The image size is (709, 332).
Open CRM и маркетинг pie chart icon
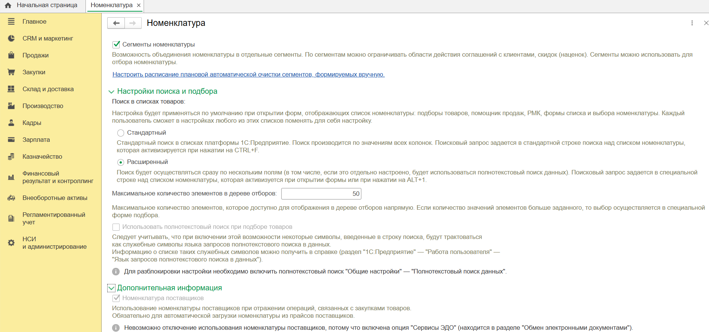(x=11, y=39)
